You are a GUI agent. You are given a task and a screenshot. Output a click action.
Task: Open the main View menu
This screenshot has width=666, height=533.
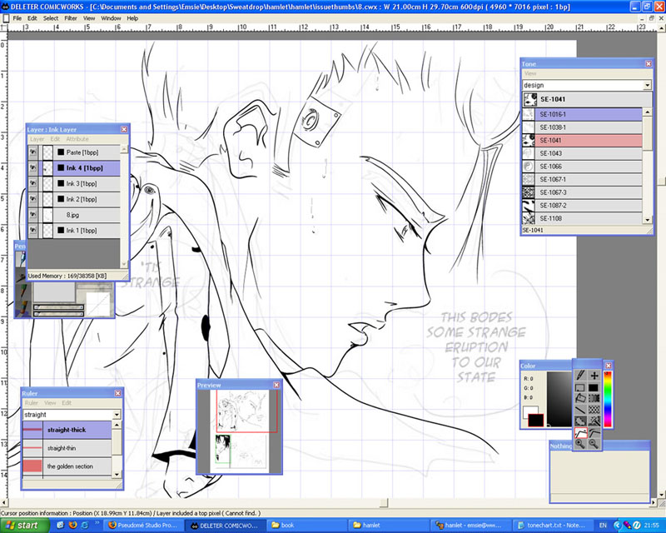(x=89, y=18)
